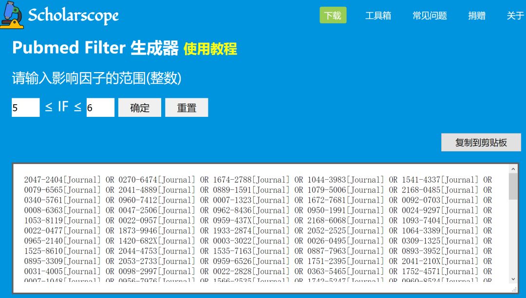Focus the minimum impact factor field containing 5
This screenshot has height=298, width=526.
(x=25, y=107)
